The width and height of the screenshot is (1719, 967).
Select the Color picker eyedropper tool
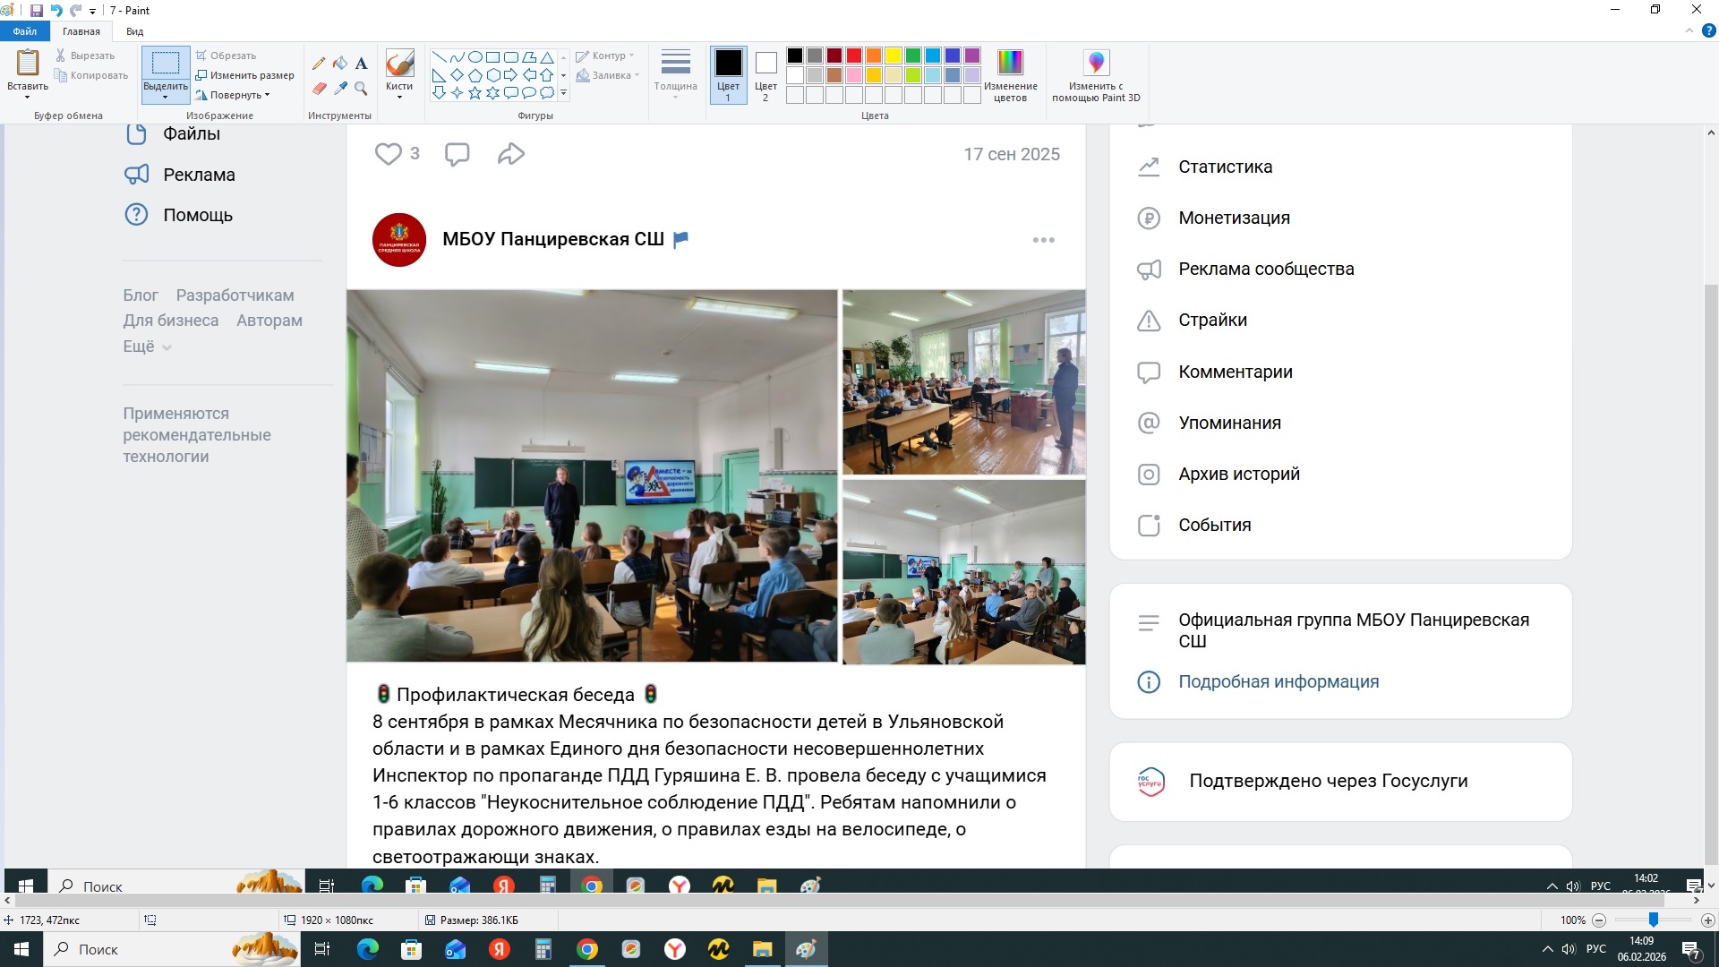pos(340,88)
